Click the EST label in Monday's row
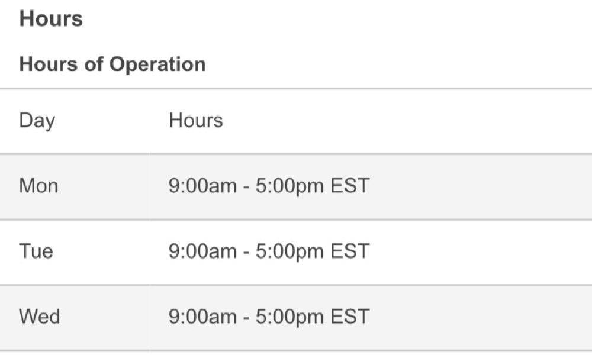Screen dimensions: 592x355 coord(349,186)
